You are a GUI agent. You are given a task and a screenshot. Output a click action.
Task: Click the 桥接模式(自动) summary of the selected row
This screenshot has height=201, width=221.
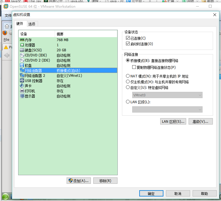pos(68,70)
